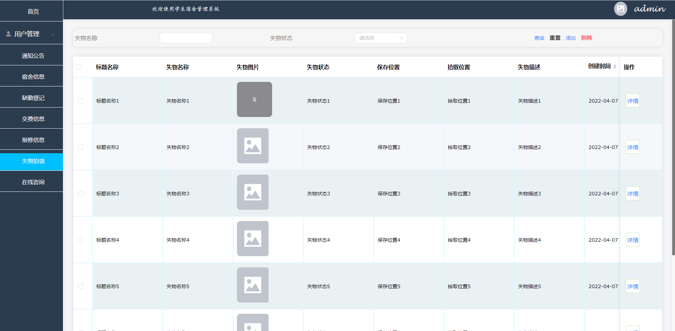
Task: Click cell 失物状态2
Action: (x=319, y=147)
